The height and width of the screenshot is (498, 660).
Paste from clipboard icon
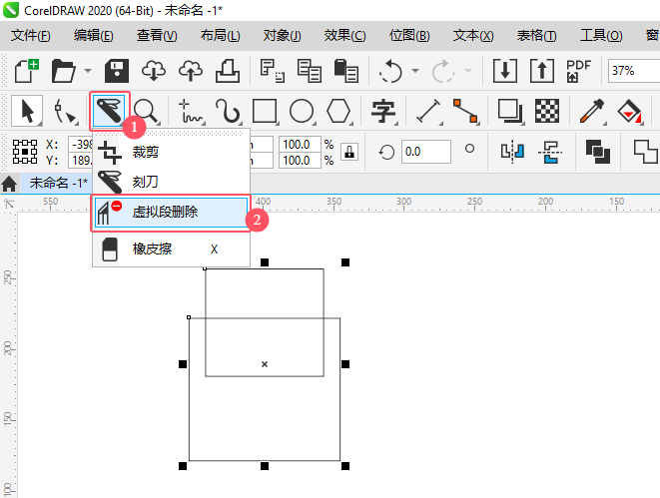pyautogui.click(x=346, y=71)
